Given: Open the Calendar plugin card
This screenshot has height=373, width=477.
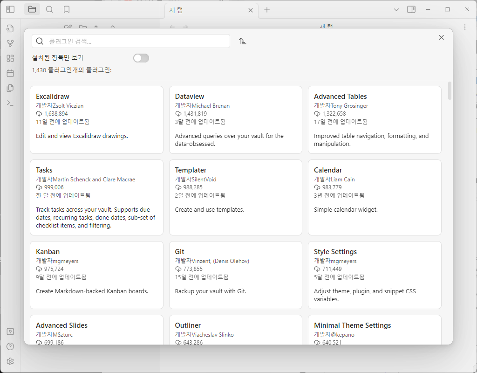Looking at the screenshot, I should (x=375, y=197).
